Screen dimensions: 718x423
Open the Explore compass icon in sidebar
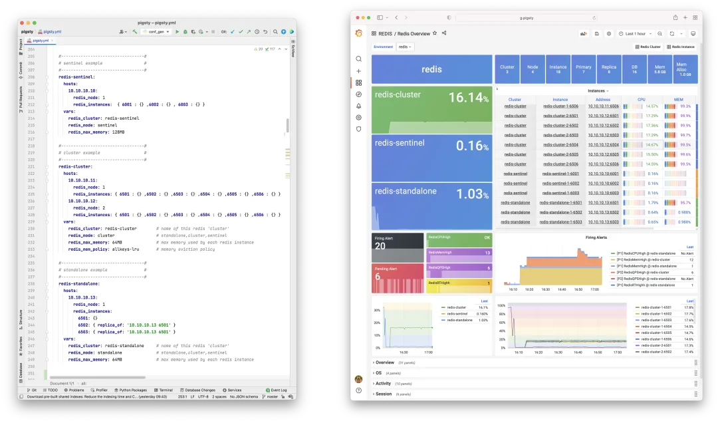[x=358, y=94]
